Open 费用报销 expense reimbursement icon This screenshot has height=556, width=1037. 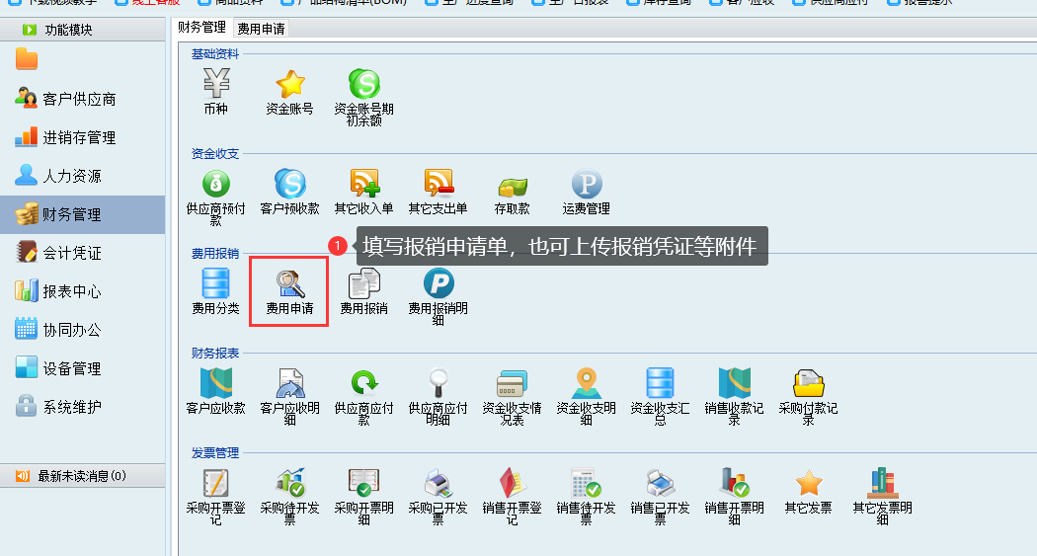pyautogui.click(x=363, y=285)
